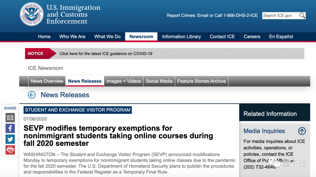Open the Social Media tab
Viewport: 316px width, 177px height.
tap(159, 81)
